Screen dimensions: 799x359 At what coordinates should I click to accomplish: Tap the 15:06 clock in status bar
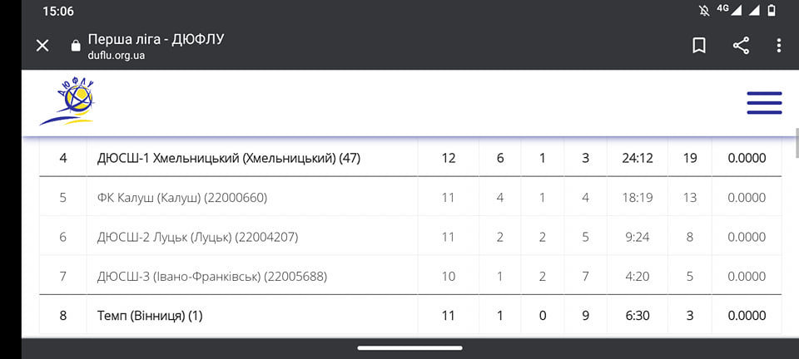coord(58,12)
